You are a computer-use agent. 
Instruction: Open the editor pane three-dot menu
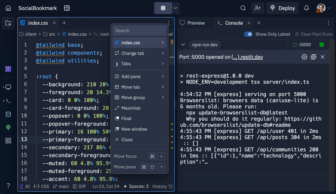click(169, 23)
